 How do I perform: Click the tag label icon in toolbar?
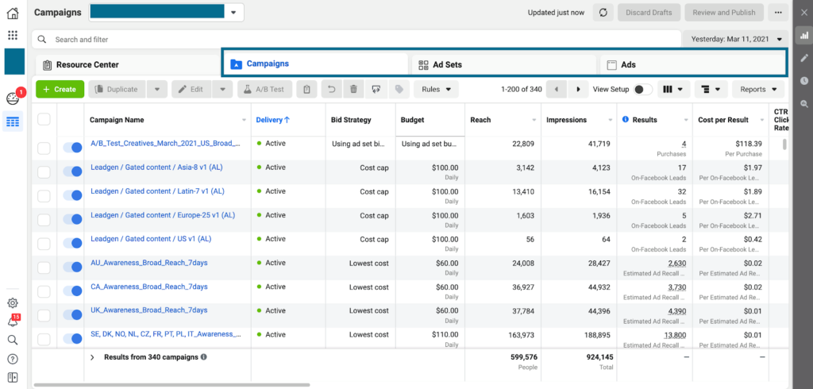coord(399,90)
